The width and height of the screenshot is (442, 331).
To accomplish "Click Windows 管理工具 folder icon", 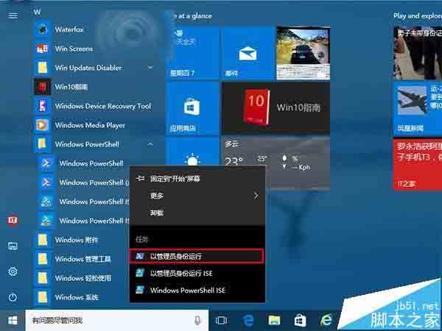I will pyautogui.click(x=43, y=259).
